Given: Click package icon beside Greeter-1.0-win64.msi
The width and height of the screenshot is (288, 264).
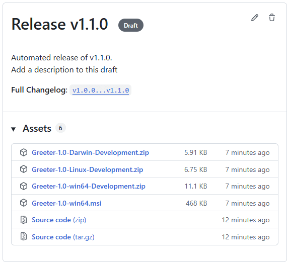Looking at the screenshot, I should click(24, 203).
